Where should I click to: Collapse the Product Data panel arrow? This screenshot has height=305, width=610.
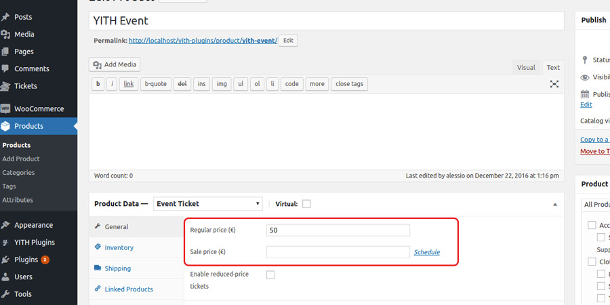(555, 204)
